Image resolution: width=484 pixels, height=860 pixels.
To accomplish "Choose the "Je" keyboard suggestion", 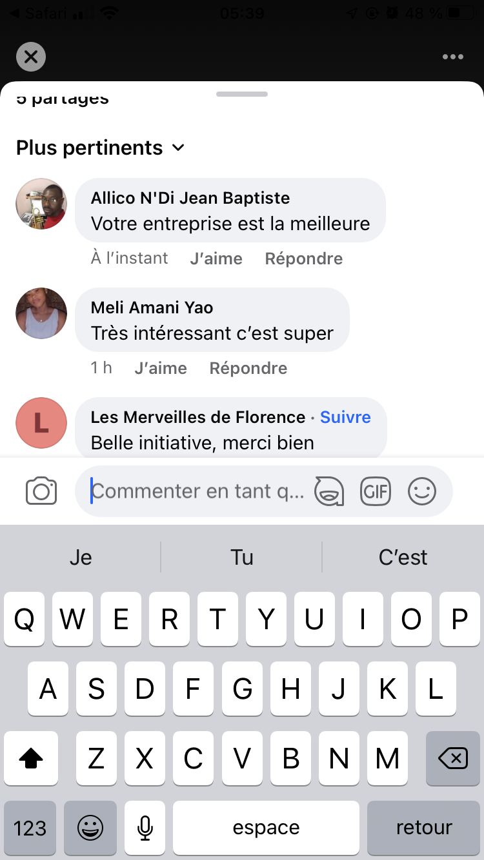I will tap(81, 557).
